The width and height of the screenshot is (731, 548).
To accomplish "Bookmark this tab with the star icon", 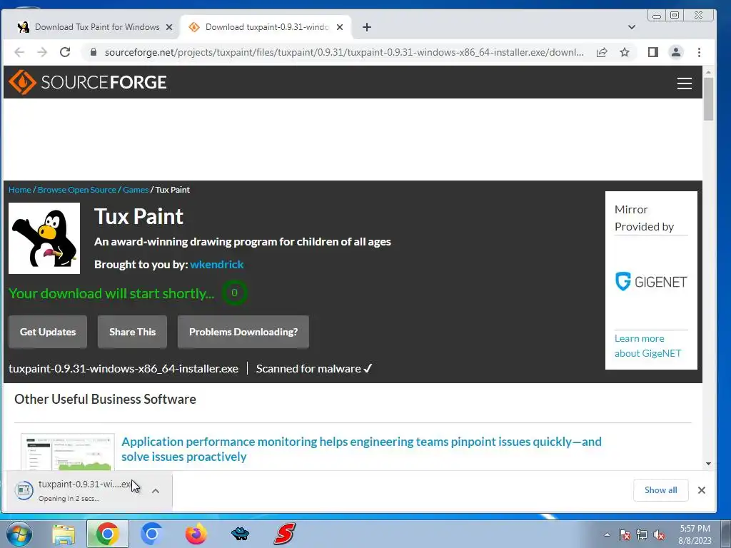I will click(625, 52).
